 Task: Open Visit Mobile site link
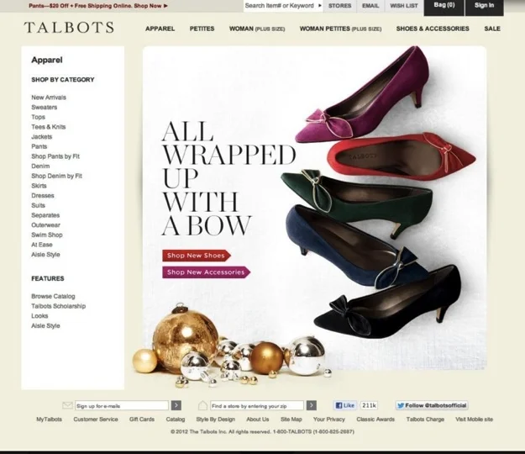coord(474,420)
